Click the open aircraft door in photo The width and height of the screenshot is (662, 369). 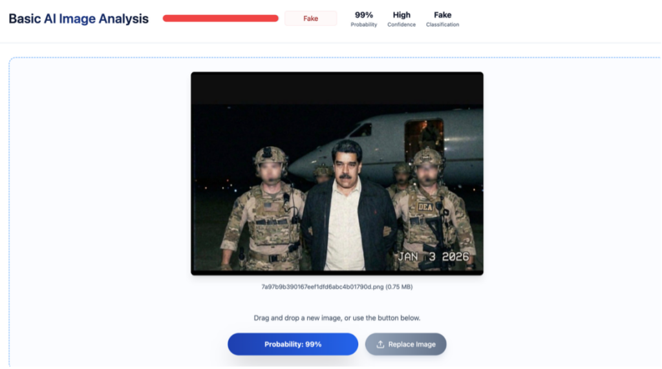click(x=424, y=138)
